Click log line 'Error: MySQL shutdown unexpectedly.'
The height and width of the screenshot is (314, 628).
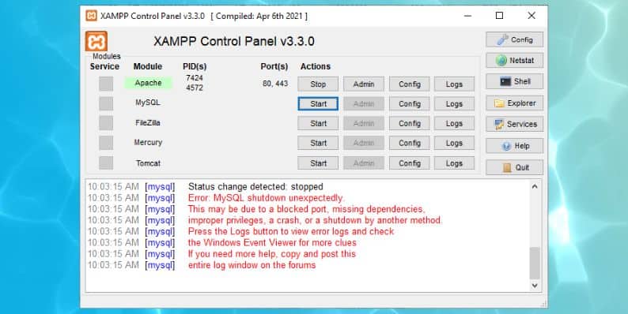pyautogui.click(x=267, y=198)
